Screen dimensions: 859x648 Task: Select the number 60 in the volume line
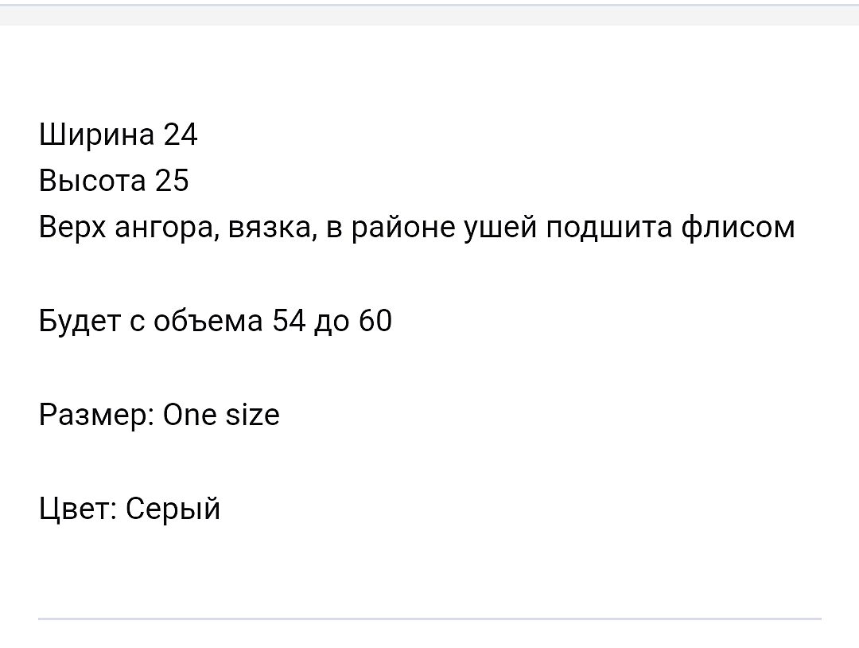375,321
